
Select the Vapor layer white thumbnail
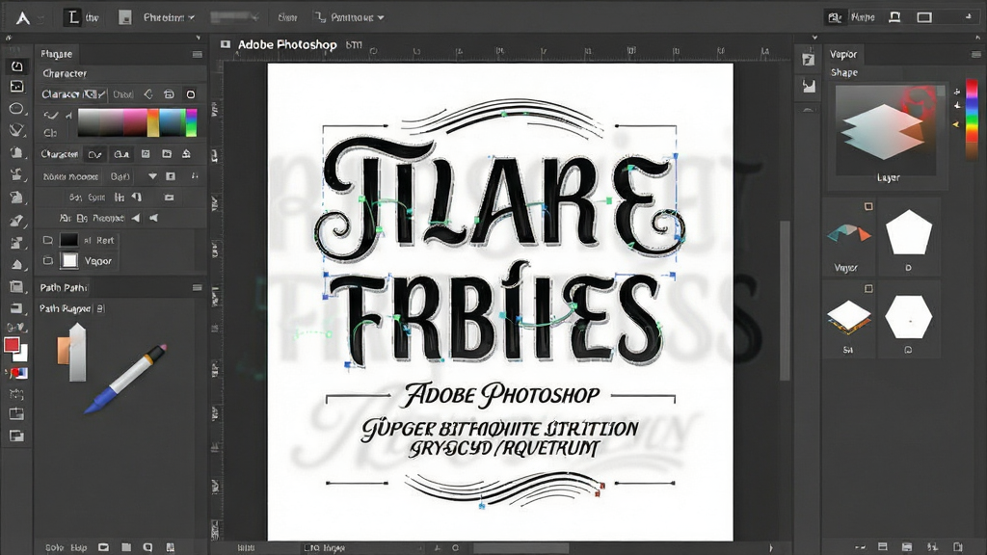69,260
